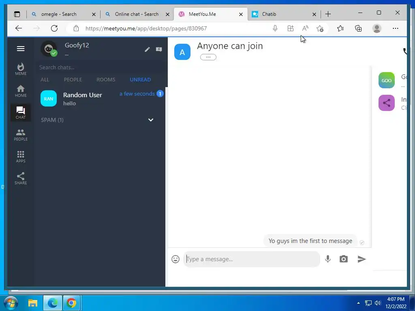Open the emoji picker
Screen dimensions: 415x311
pyautogui.click(x=175, y=259)
